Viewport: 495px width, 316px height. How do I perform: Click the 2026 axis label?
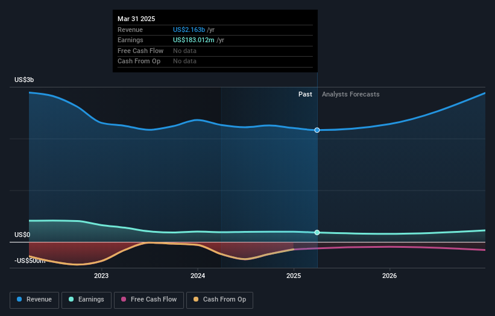pyautogui.click(x=389, y=276)
